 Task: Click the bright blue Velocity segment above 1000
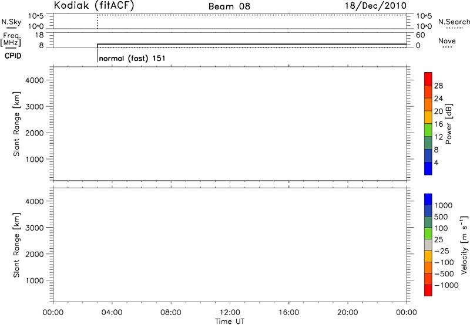click(428, 199)
